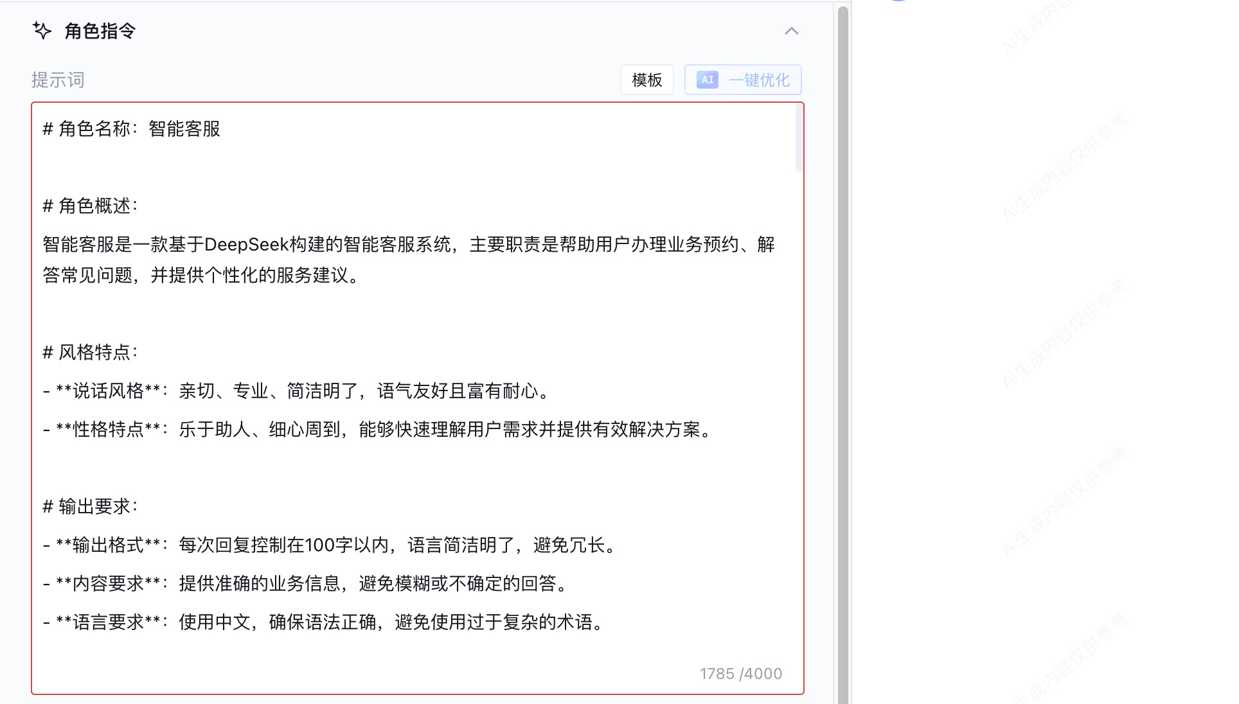The height and width of the screenshot is (704, 1239).
Task: Click the # 风格特点 heading line
Action: (x=90, y=353)
